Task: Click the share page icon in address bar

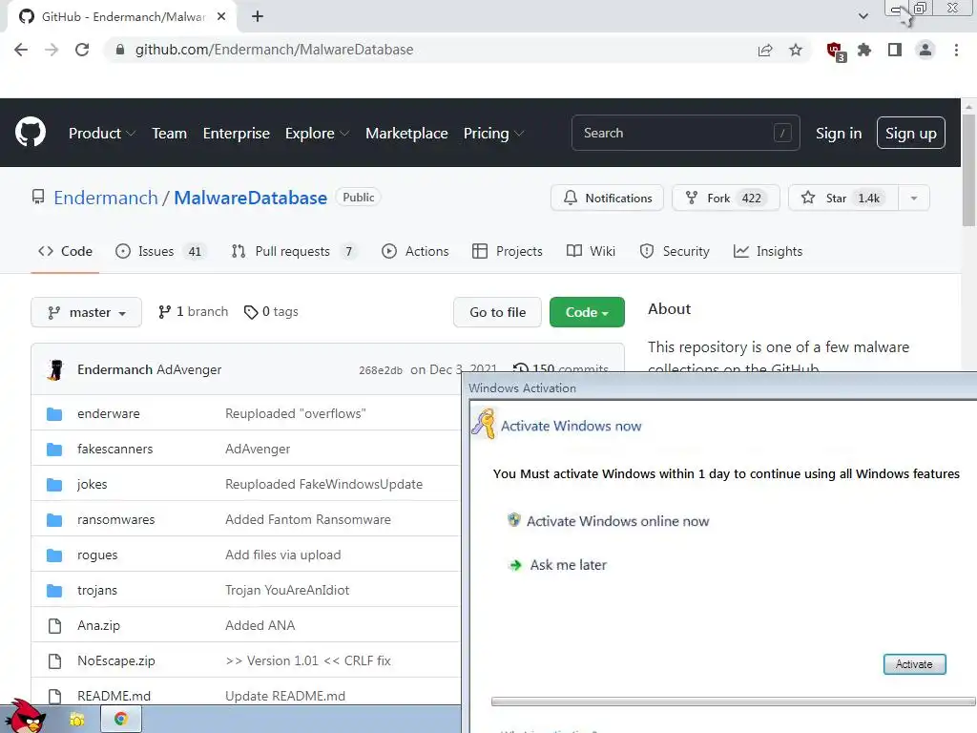Action: (765, 50)
